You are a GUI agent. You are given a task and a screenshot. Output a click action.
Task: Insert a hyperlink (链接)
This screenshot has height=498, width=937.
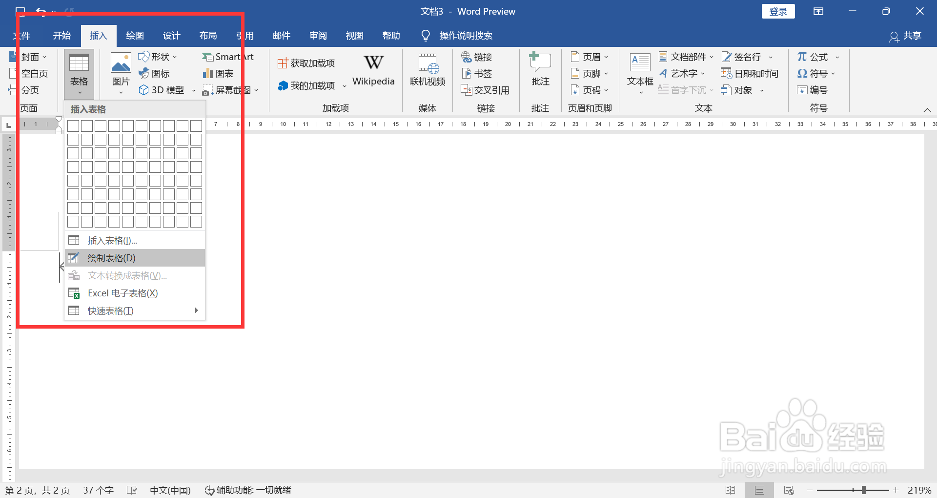point(477,57)
